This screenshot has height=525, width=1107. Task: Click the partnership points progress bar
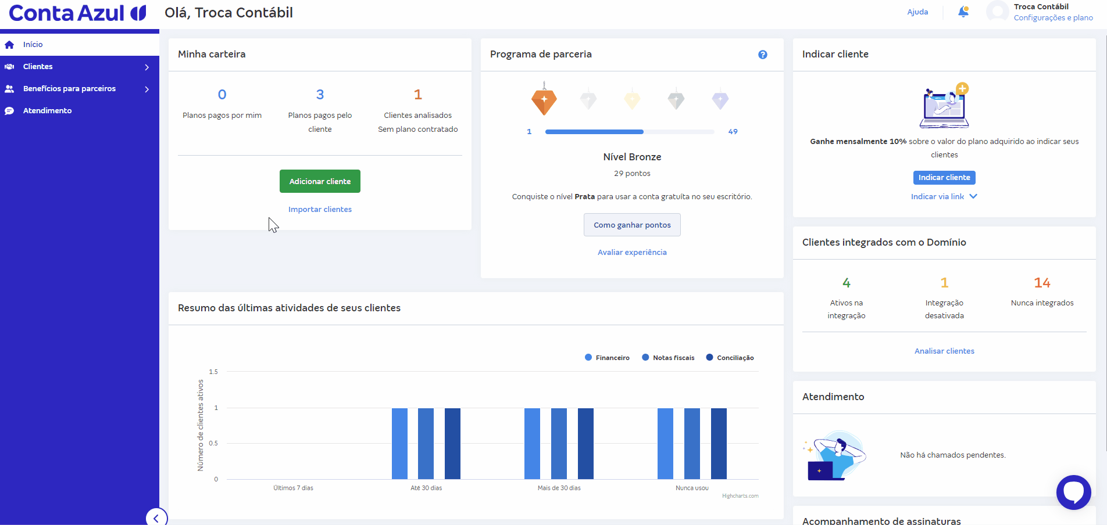(630, 132)
